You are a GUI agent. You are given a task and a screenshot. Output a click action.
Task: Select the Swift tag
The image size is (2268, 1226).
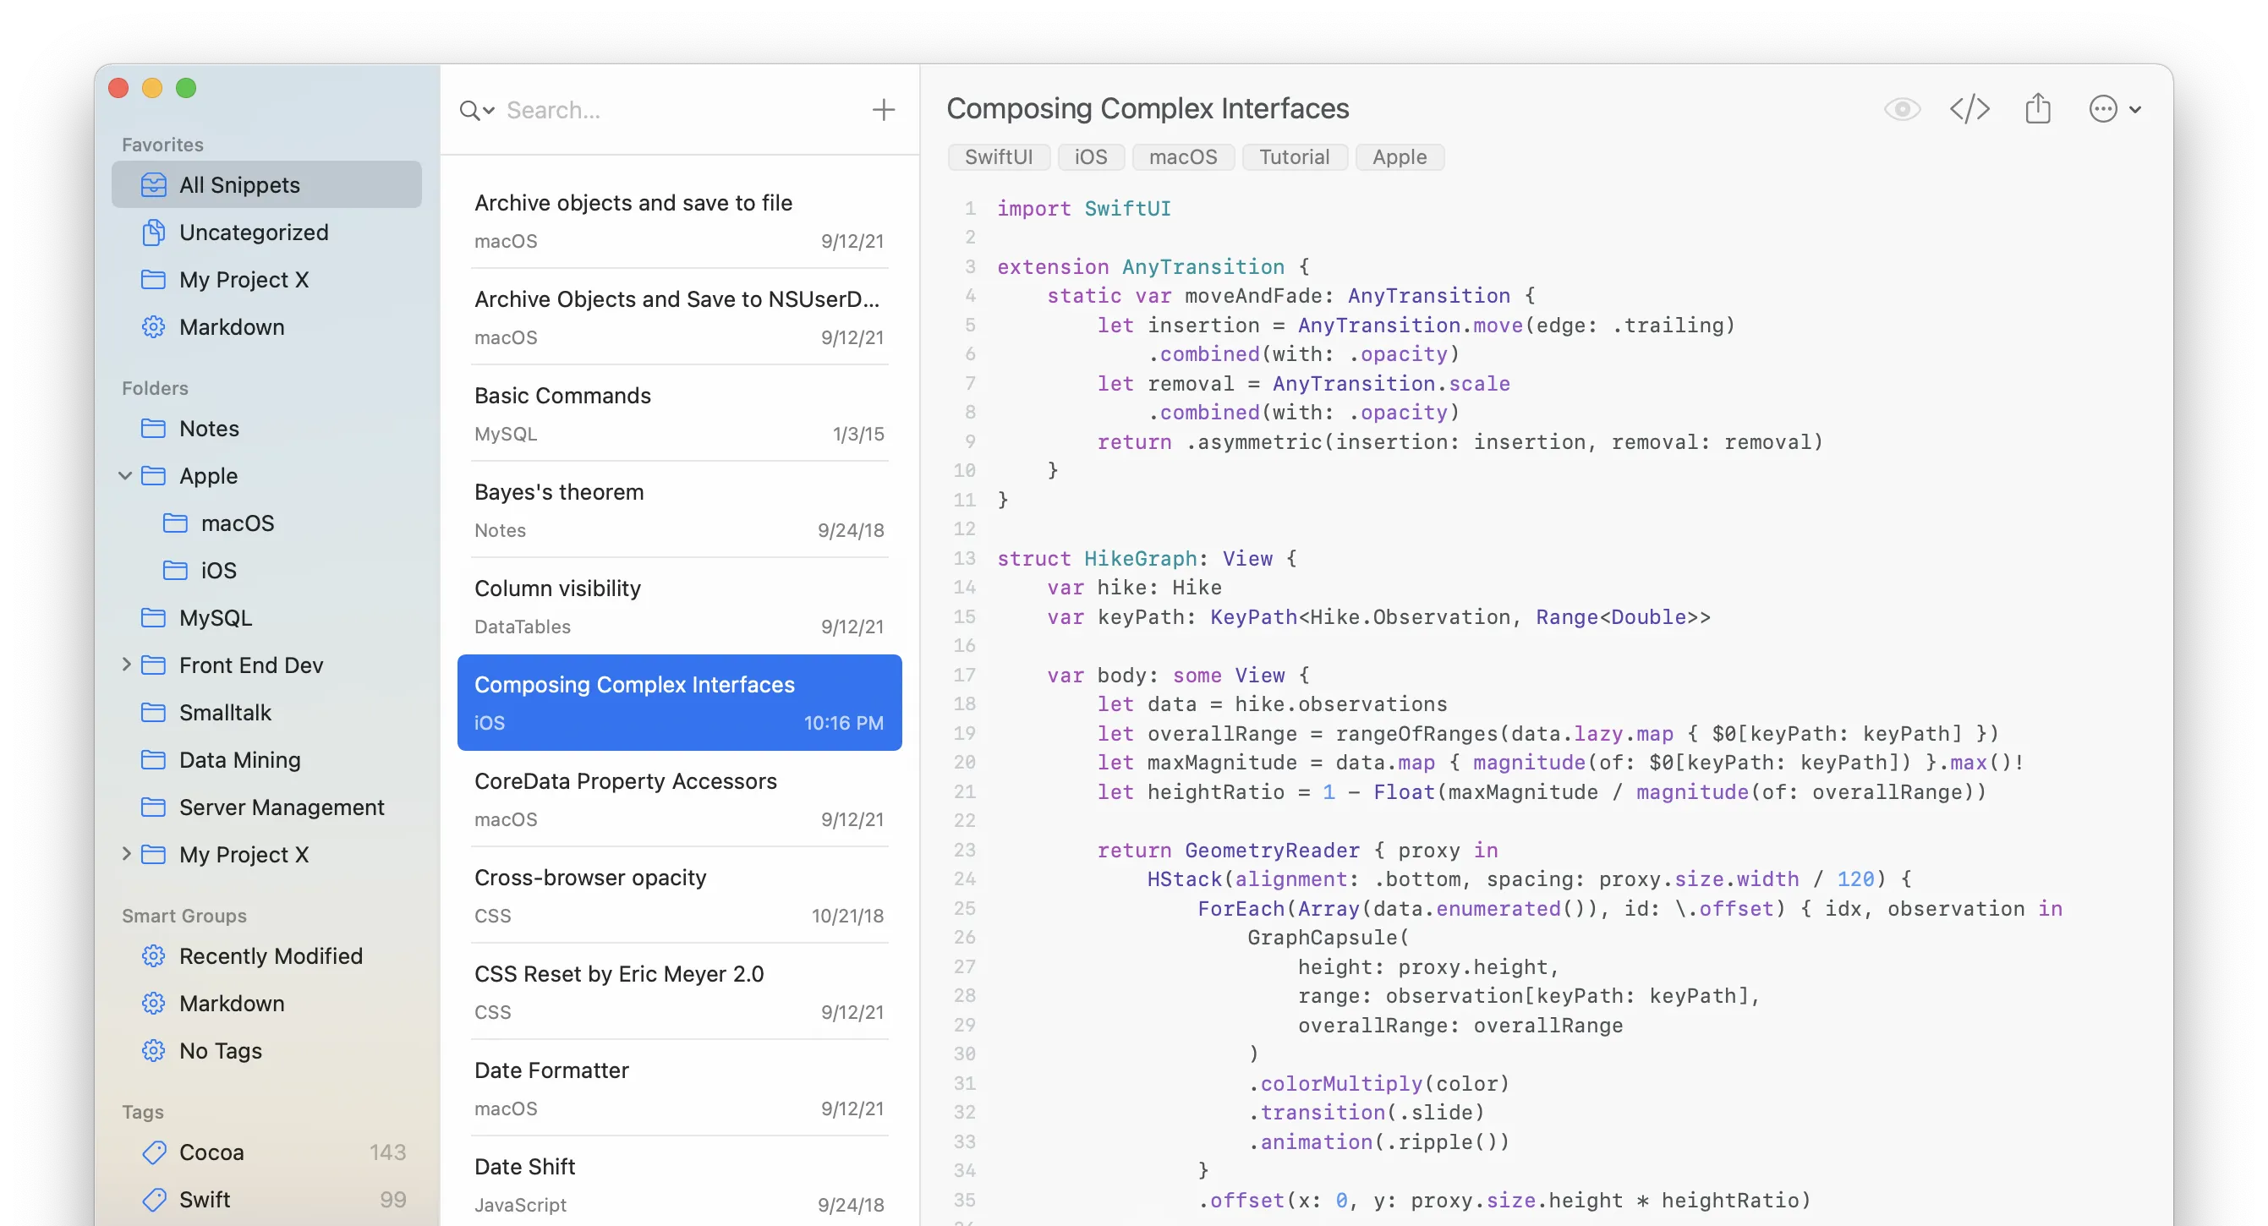coord(205,1200)
